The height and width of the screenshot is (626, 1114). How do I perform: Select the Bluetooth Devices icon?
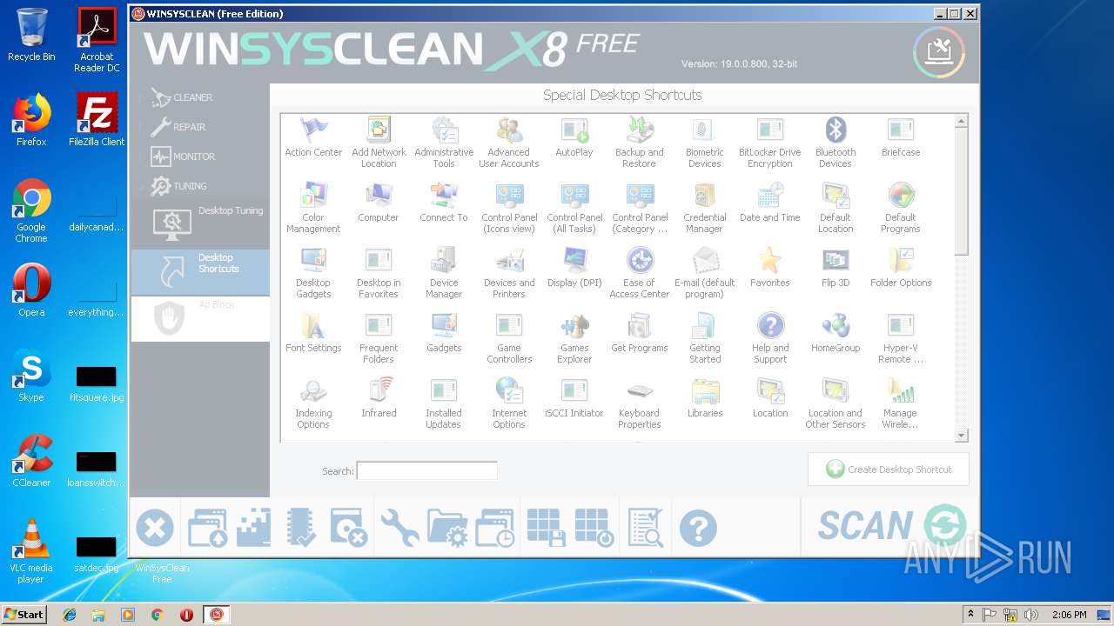pyautogui.click(x=835, y=130)
